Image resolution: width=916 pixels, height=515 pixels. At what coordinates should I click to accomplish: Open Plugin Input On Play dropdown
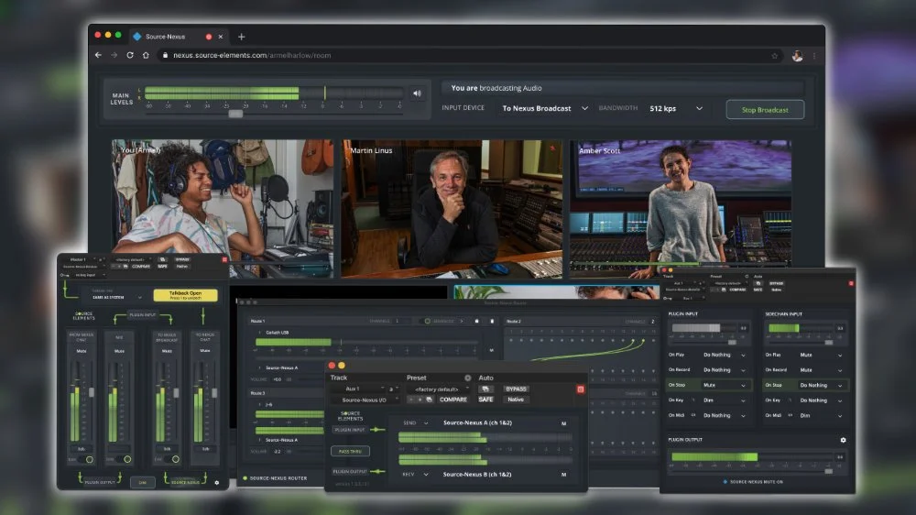tap(725, 355)
